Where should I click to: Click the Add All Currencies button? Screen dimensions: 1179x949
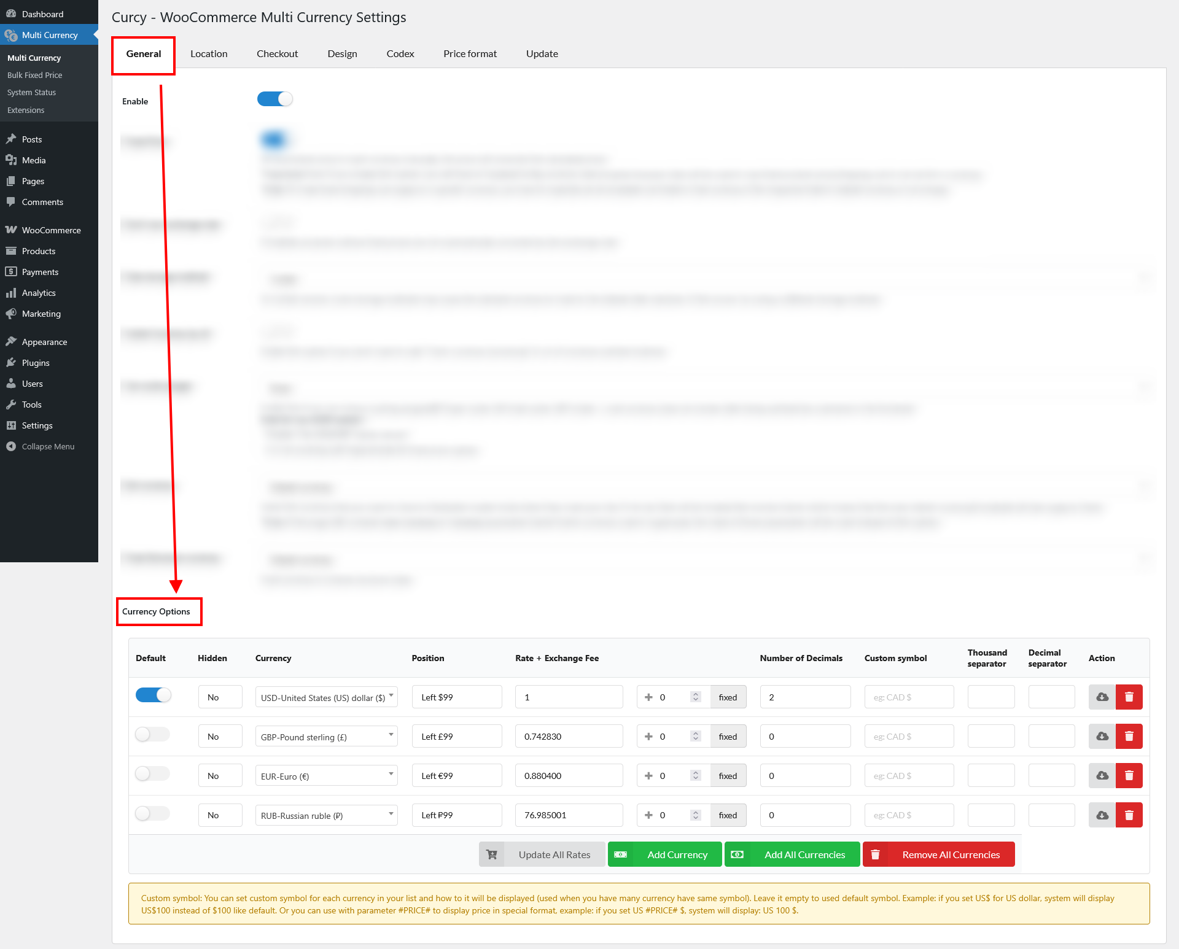(792, 854)
